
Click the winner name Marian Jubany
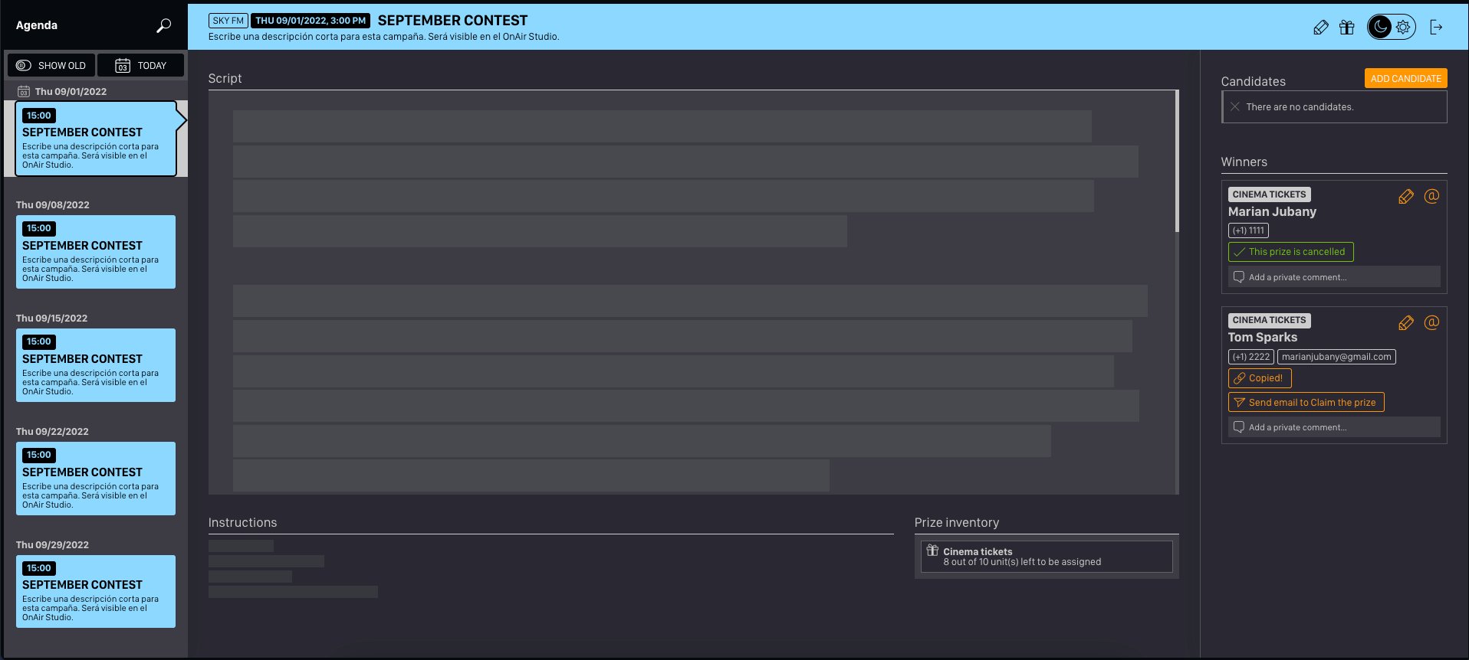point(1272,212)
